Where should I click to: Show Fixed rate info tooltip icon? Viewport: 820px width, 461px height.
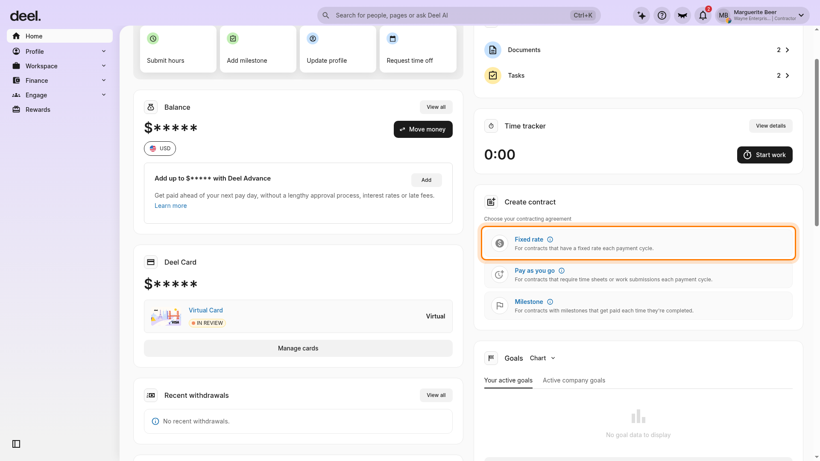coord(550,239)
